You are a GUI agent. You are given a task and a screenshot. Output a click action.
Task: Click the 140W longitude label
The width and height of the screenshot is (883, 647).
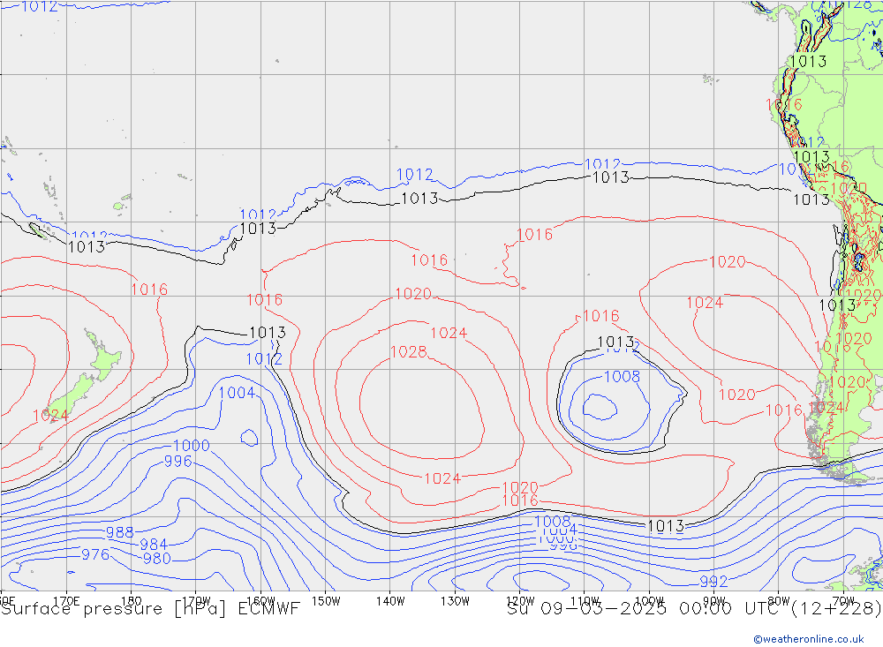(x=390, y=601)
